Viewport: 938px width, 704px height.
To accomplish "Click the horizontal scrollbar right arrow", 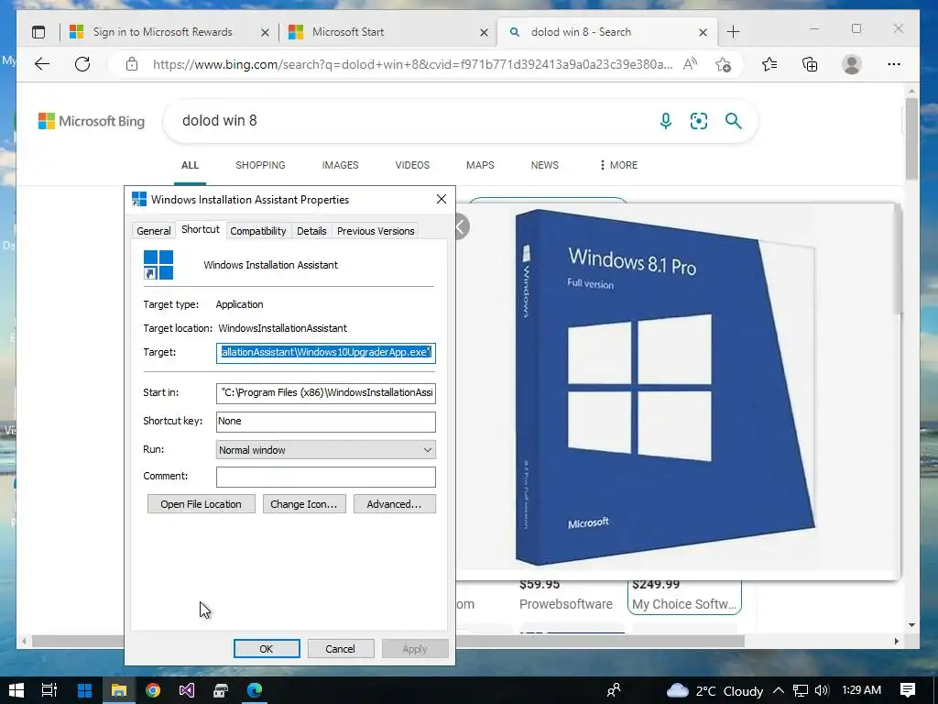I will [x=896, y=641].
